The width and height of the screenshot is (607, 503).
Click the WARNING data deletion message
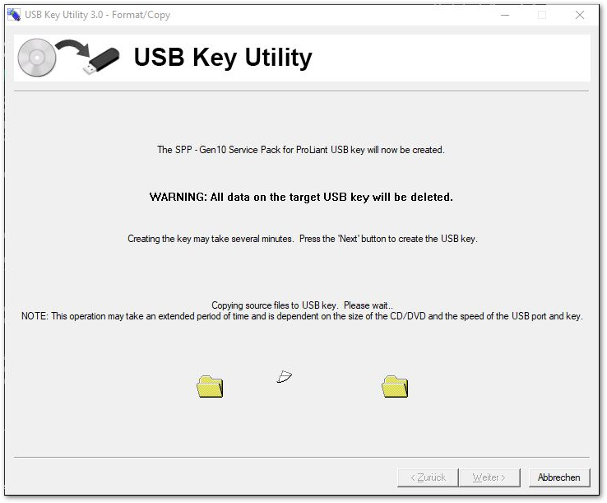[x=301, y=197]
